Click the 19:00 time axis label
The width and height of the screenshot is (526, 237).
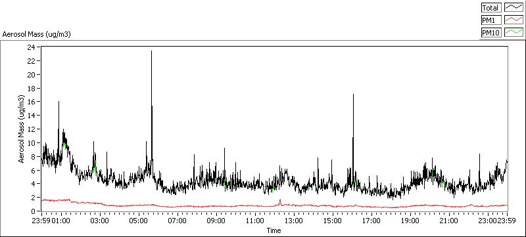pos(410,221)
